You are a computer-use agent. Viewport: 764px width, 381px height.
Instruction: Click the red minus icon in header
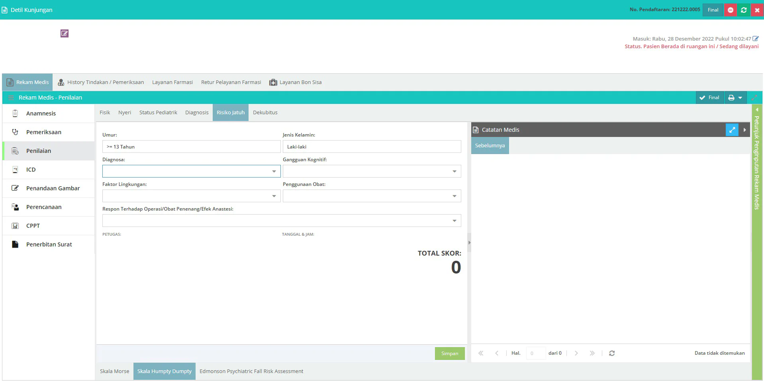(x=731, y=10)
